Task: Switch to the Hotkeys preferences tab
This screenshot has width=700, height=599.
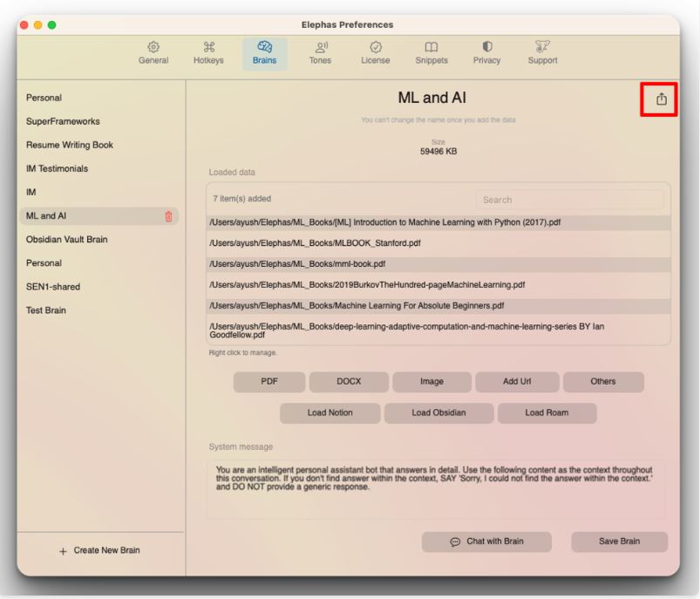Action: coord(207,53)
